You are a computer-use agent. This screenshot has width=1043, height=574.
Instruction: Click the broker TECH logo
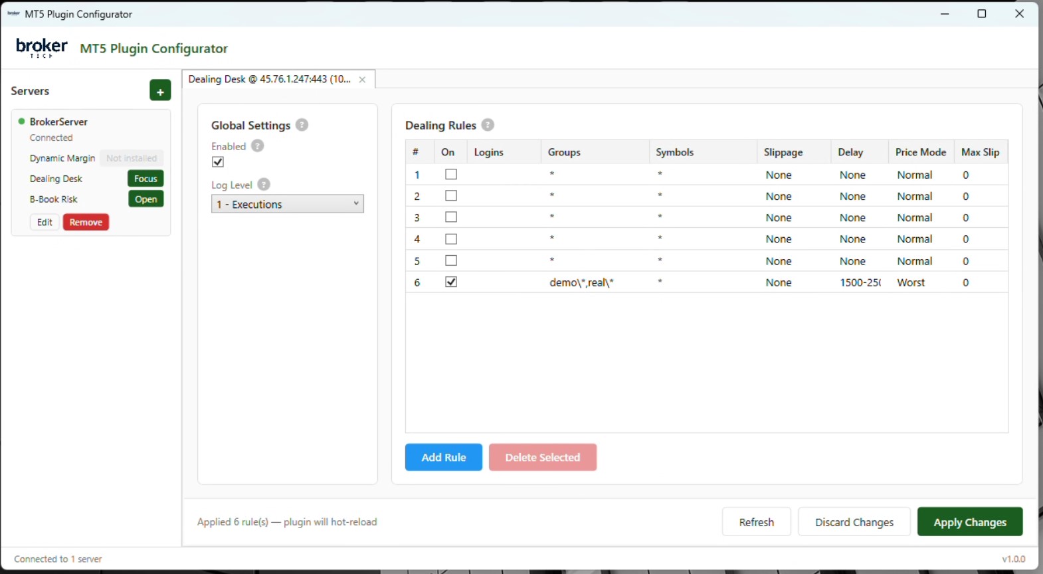point(42,48)
